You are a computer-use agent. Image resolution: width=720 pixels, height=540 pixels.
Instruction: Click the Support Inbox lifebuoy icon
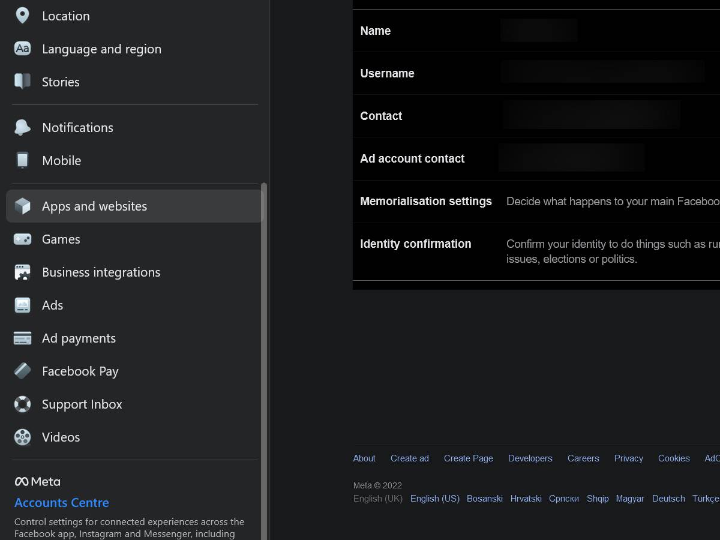[22, 404]
